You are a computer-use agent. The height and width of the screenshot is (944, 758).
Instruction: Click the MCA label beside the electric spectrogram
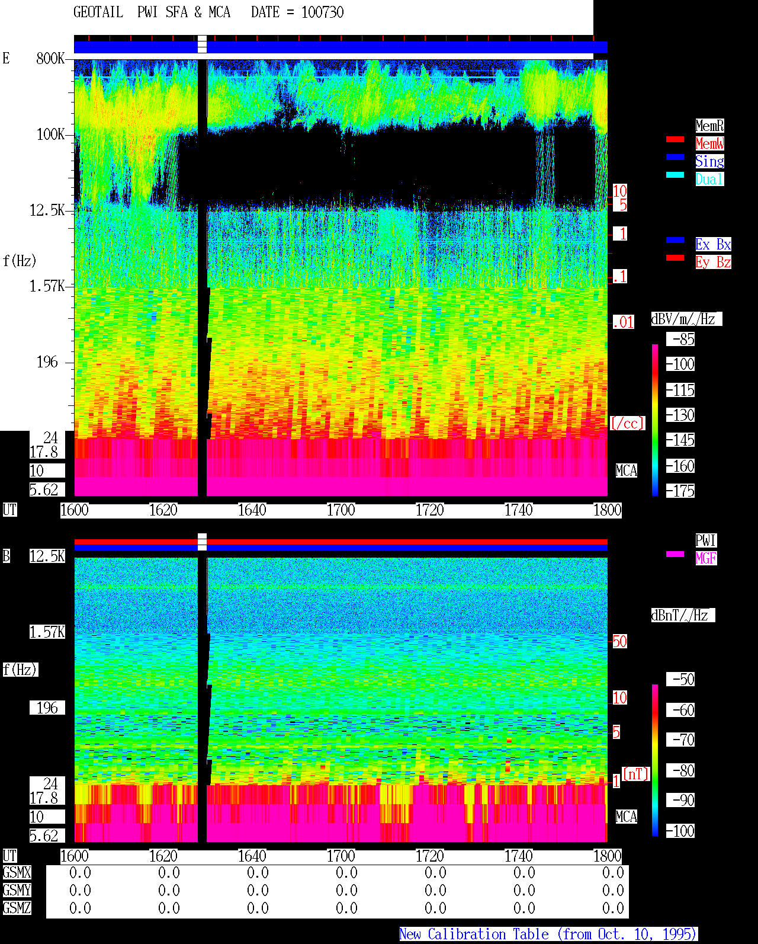click(626, 471)
